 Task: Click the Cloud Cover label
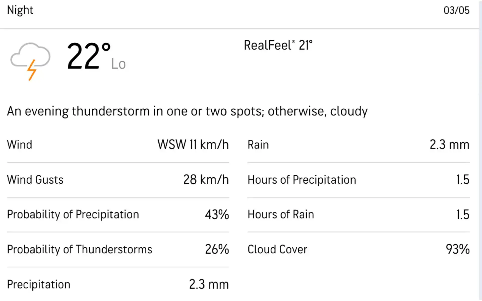click(x=277, y=250)
